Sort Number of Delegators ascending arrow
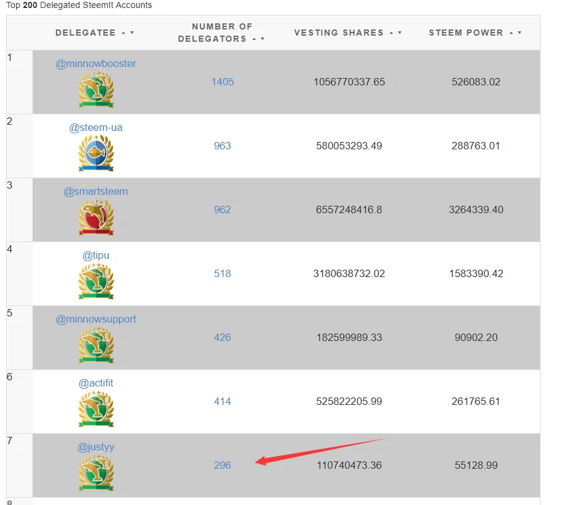This screenshot has width=575, height=505. tap(254, 39)
